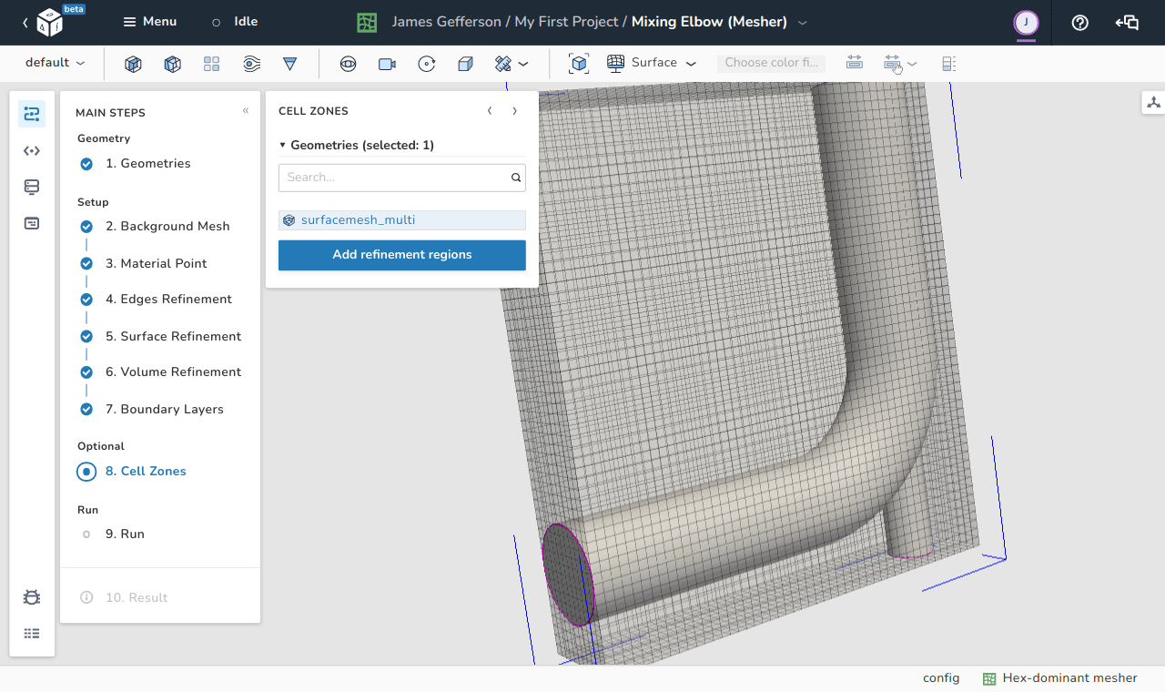
Task: Click the Idle status indicator
Action: [x=235, y=22]
